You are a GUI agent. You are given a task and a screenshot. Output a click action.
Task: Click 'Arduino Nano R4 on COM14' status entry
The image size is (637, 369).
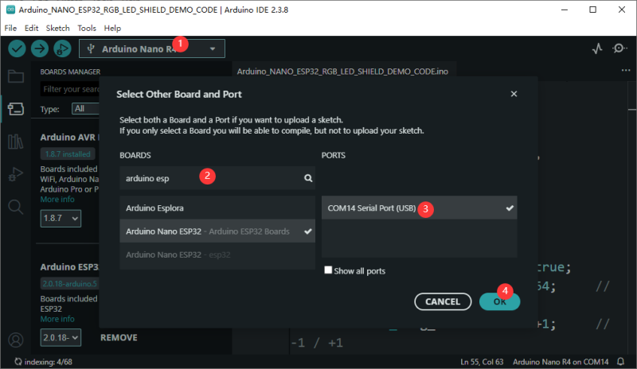(x=561, y=362)
